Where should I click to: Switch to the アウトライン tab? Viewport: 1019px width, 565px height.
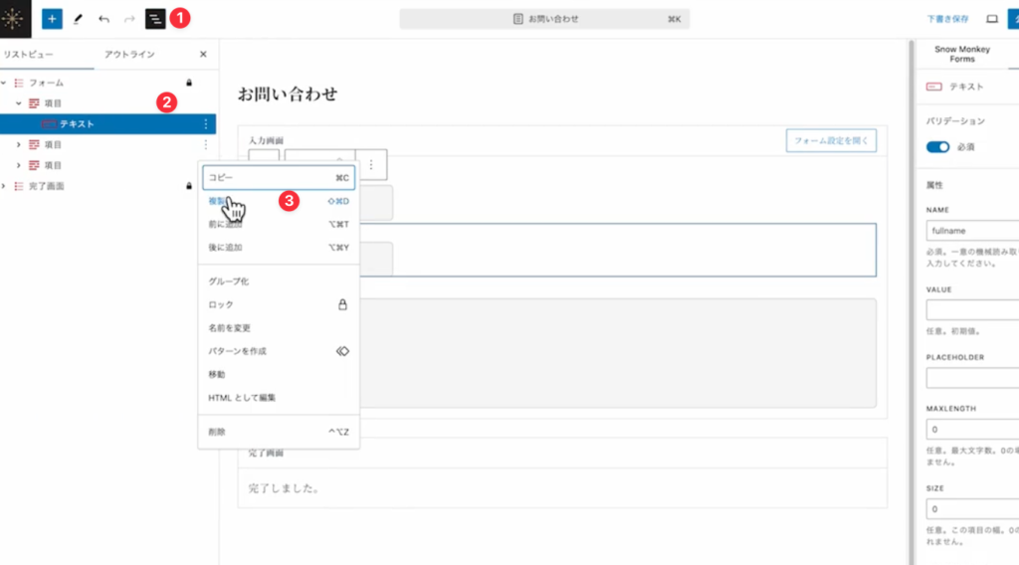(x=129, y=55)
